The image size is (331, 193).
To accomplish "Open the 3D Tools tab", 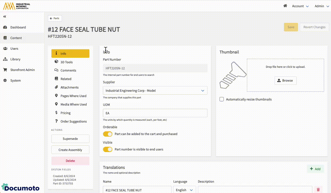I will tap(67, 62).
